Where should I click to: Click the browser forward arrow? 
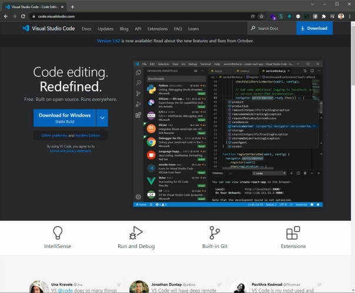(x=14, y=16)
